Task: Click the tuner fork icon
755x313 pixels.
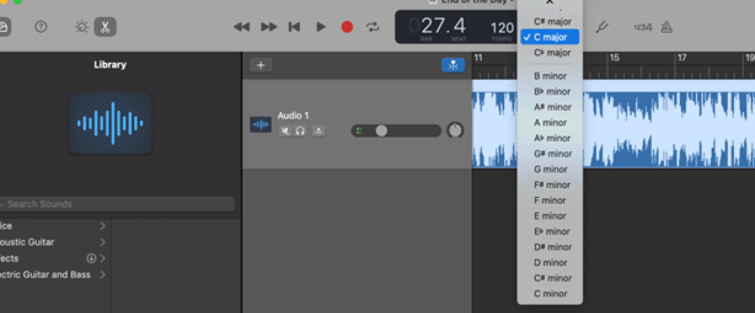Action: [602, 27]
